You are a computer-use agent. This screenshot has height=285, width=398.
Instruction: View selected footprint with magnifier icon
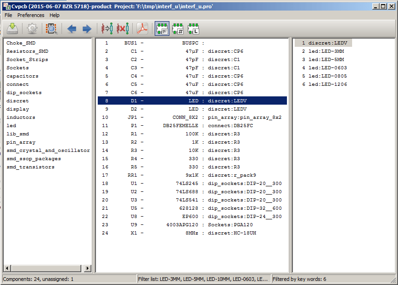(51, 29)
